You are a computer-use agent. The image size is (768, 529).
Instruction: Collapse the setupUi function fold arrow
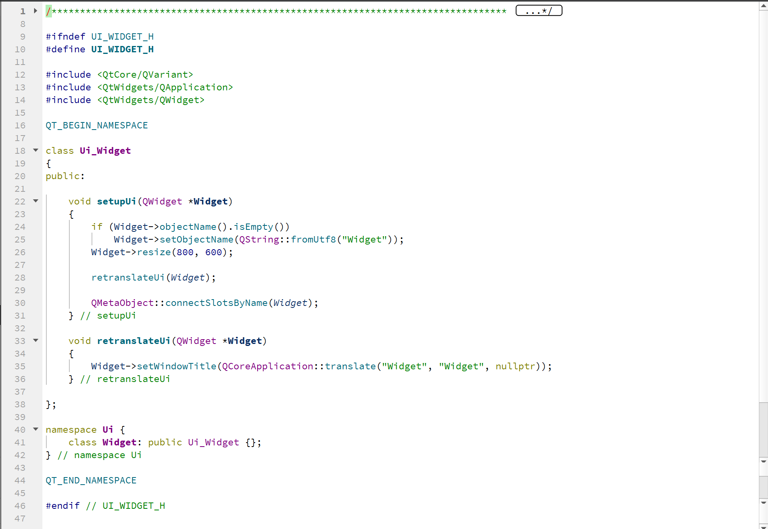36,201
